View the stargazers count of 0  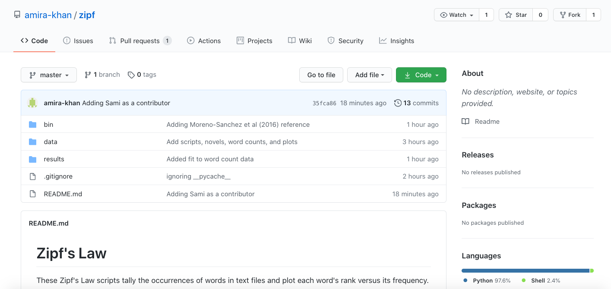(x=540, y=15)
